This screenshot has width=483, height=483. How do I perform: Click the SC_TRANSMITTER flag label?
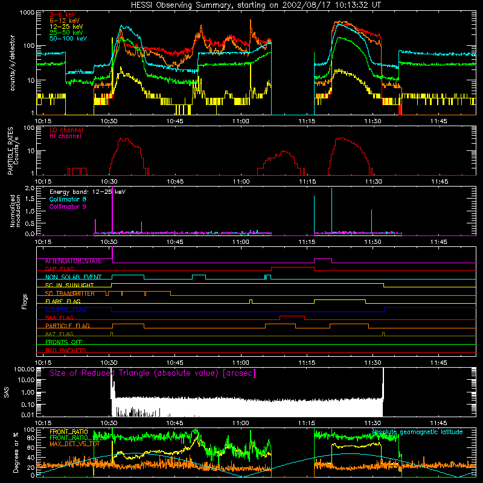[70, 293]
